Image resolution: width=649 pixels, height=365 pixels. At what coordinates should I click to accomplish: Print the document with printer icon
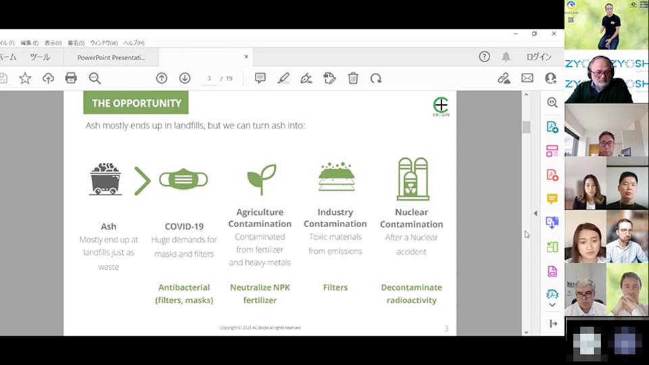coord(71,78)
